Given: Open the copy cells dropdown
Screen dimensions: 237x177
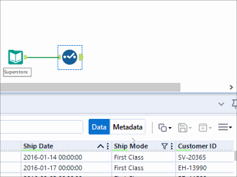Looking at the screenshot, I should [x=165, y=127].
